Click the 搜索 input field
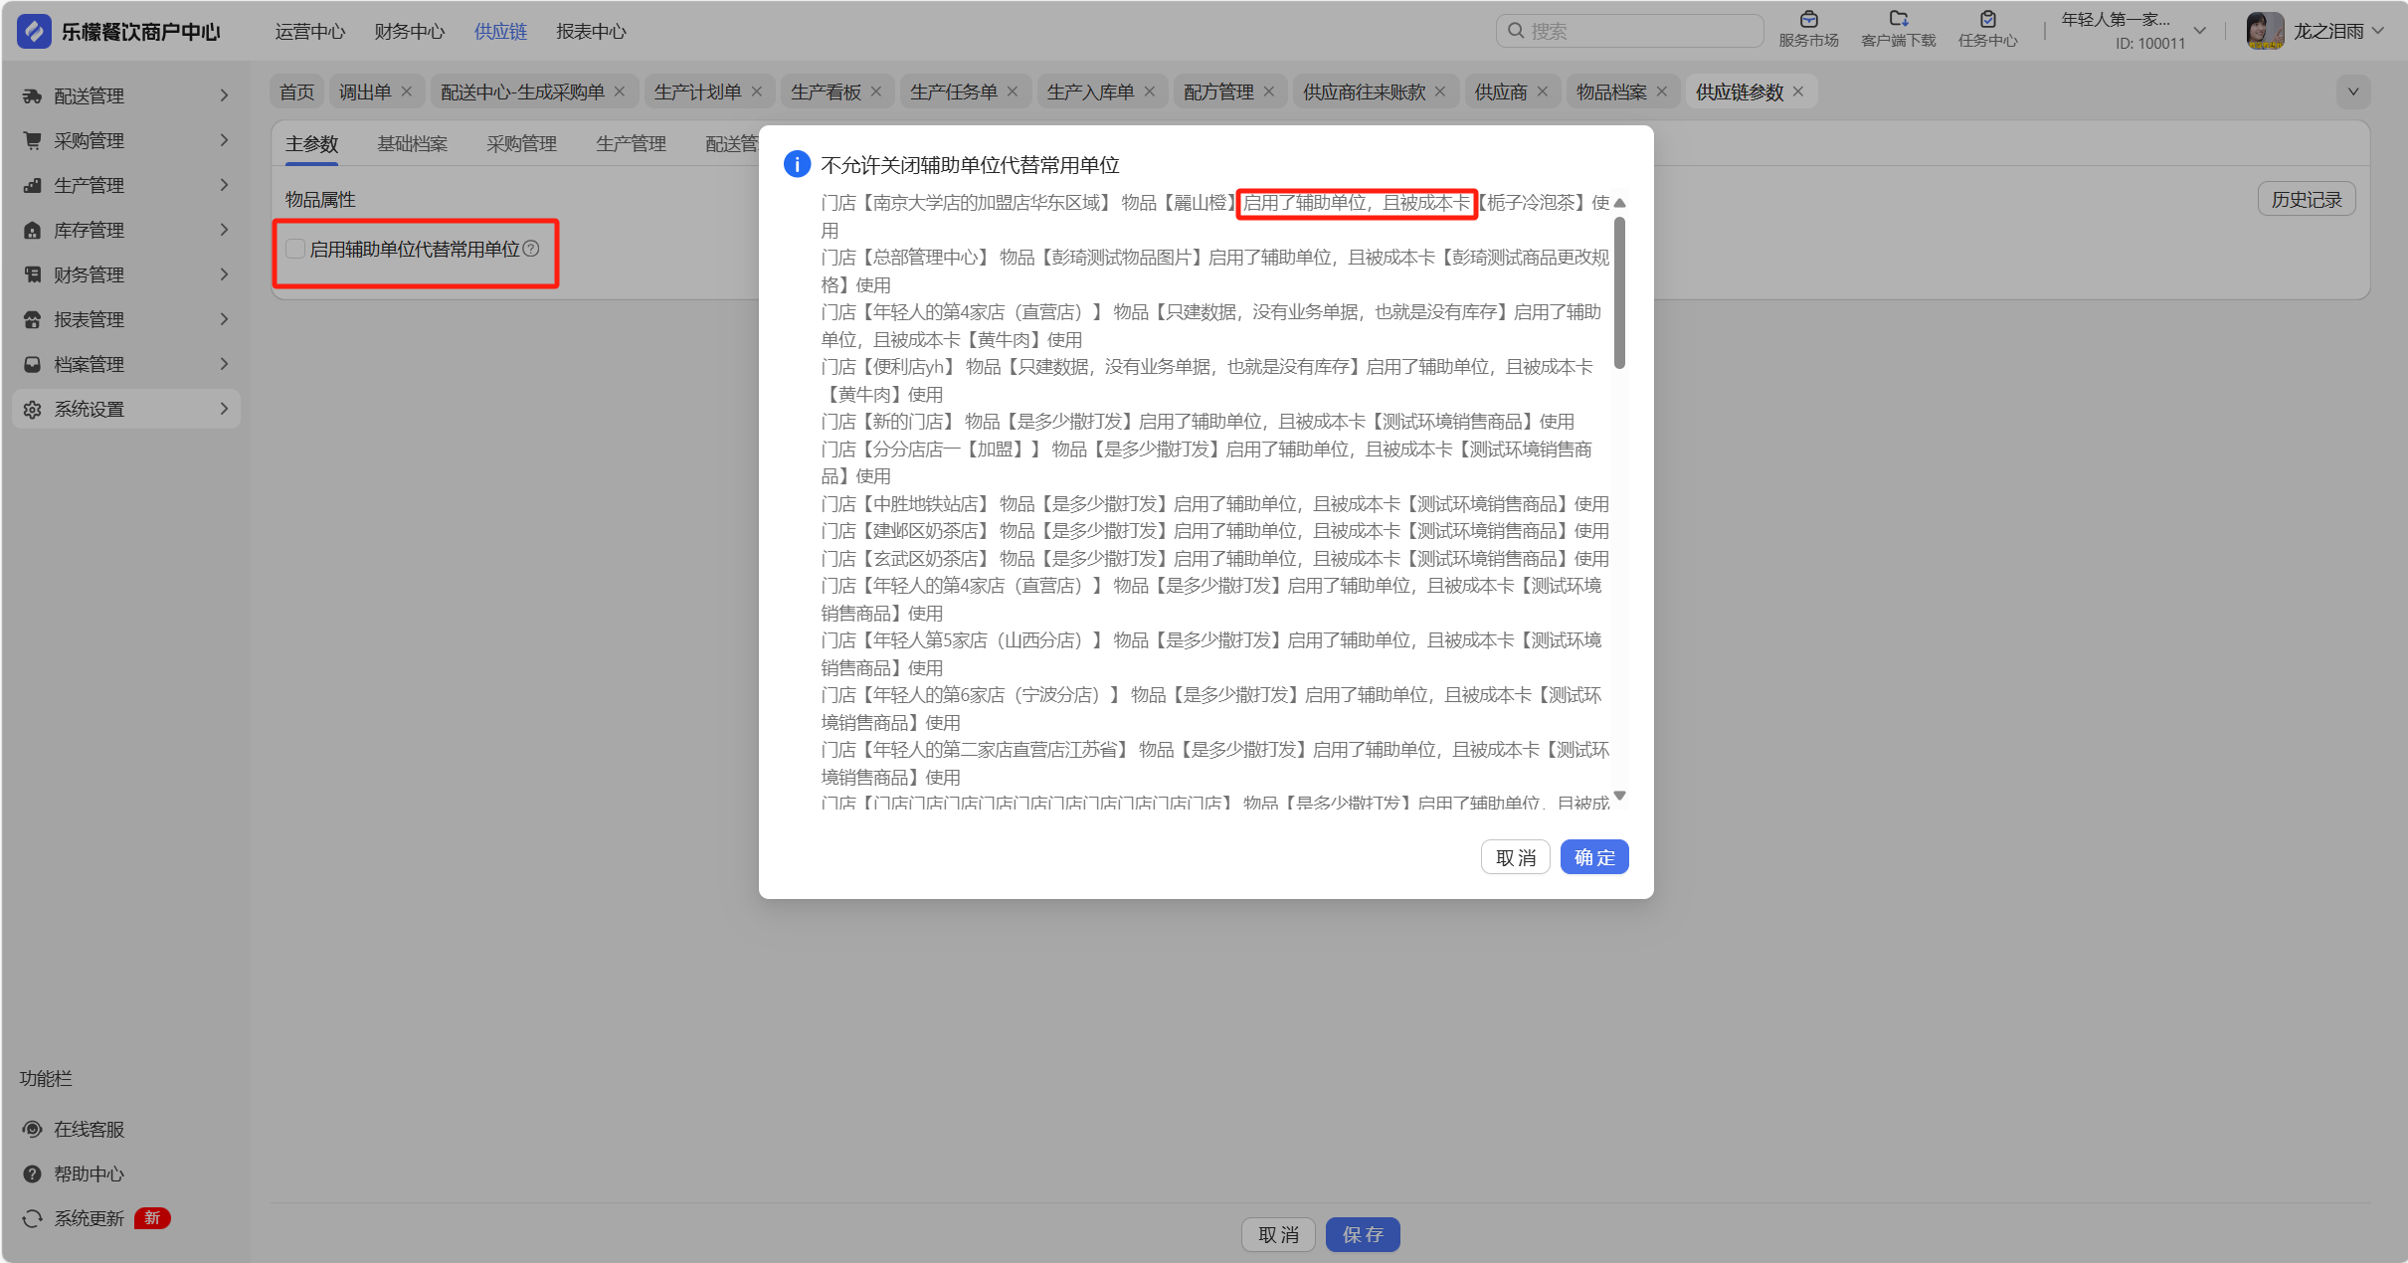 pos(1630,31)
